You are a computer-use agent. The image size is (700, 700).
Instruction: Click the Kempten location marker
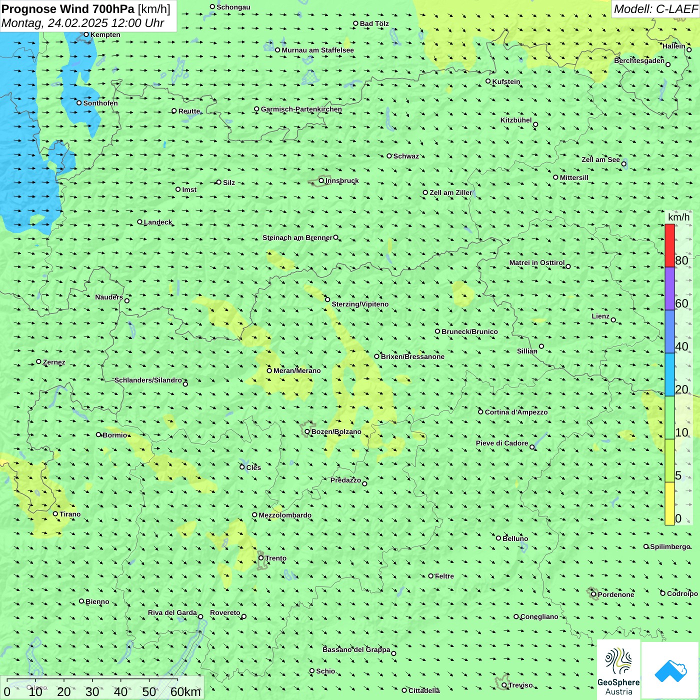coord(86,34)
